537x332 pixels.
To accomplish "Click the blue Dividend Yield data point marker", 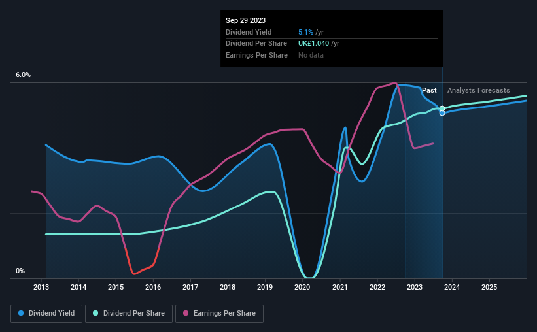I will tap(442, 113).
